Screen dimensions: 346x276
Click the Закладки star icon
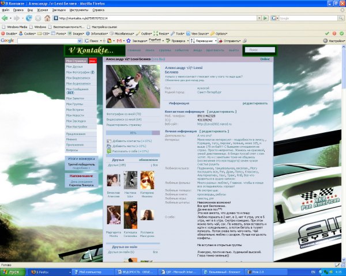point(129,41)
